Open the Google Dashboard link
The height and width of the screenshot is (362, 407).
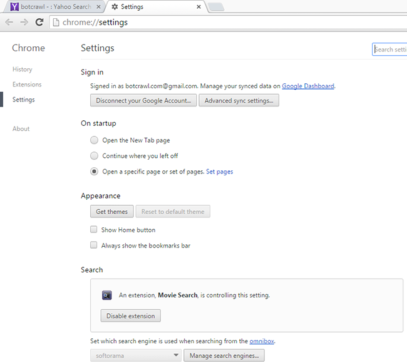click(x=308, y=86)
